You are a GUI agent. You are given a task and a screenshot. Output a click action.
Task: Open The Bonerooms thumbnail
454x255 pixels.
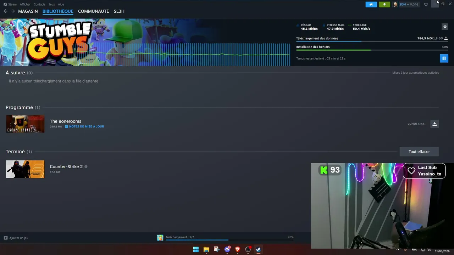coord(25,124)
